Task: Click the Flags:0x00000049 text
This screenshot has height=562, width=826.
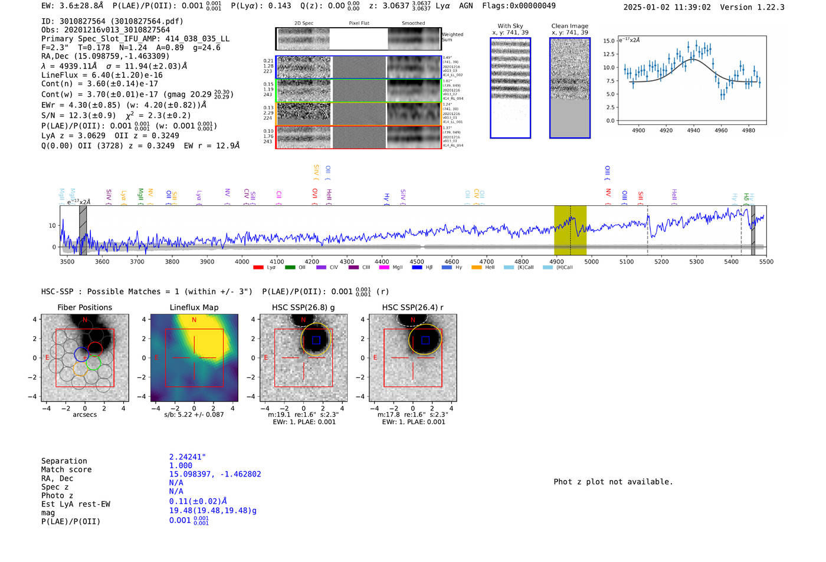Action: [x=519, y=6]
